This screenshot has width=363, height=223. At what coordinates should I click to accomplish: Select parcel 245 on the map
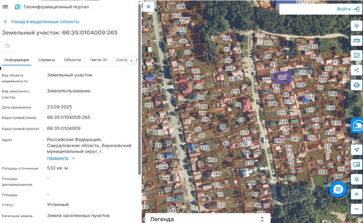click(x=295, y=139)
